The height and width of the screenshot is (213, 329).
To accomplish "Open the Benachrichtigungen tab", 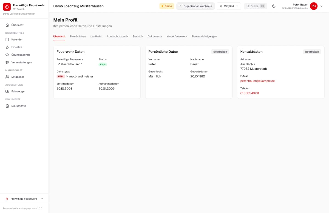I will click(x=205, y=37).
